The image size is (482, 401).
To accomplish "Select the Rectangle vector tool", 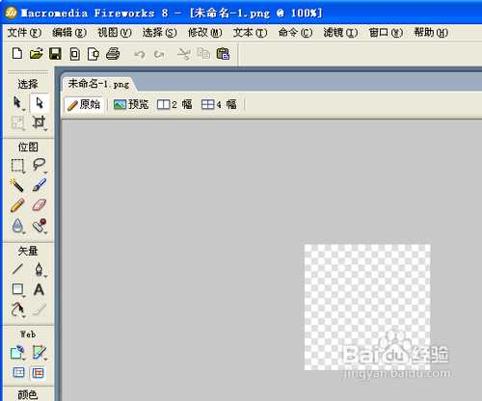I will coord(17,289).
